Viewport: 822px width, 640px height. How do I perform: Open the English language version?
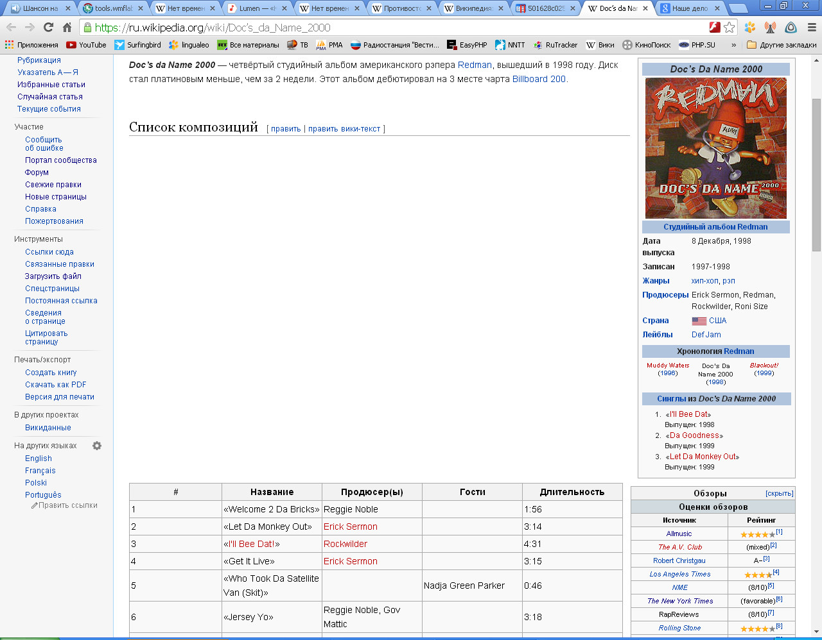pyautogui.click(x=39, y=459)
